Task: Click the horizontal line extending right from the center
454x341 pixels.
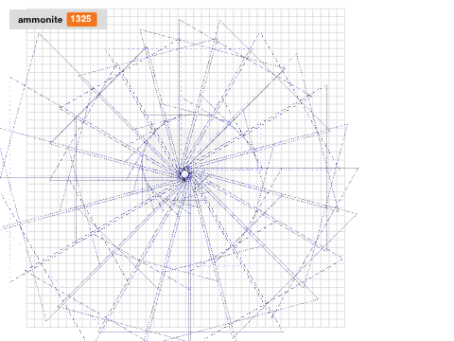Action: pos(272,169)
